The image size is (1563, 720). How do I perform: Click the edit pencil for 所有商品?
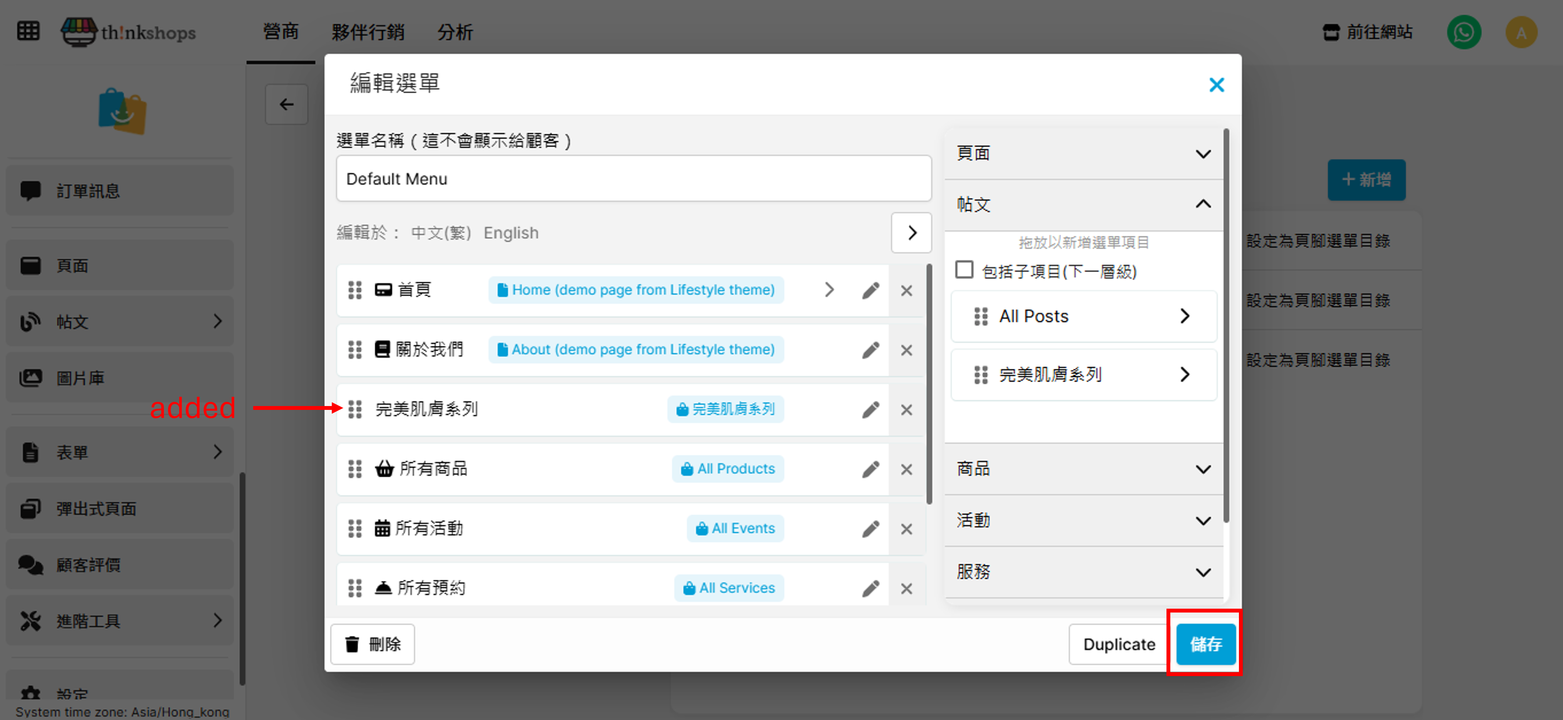[870, 470]
